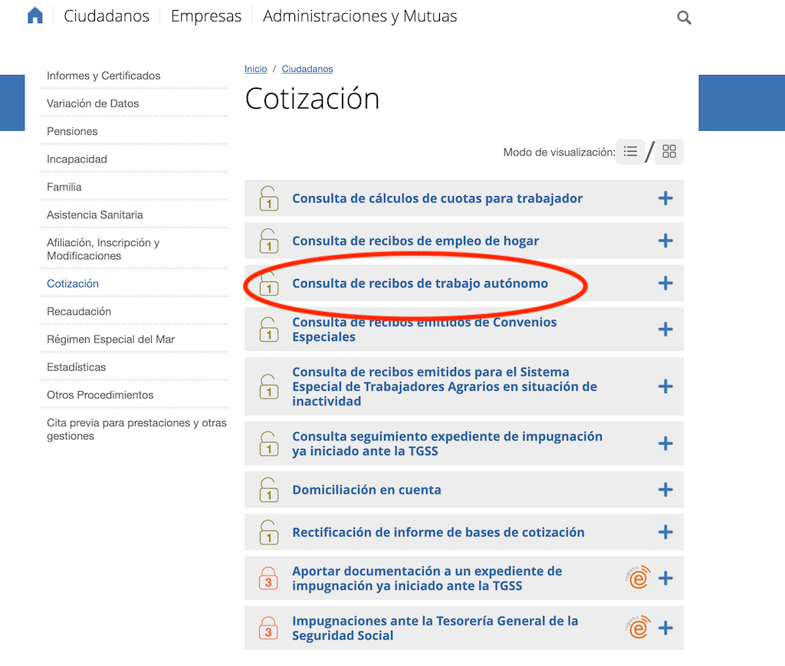
Task: Select Régimen Especial del Mar
Action: (x=110, y=340)
